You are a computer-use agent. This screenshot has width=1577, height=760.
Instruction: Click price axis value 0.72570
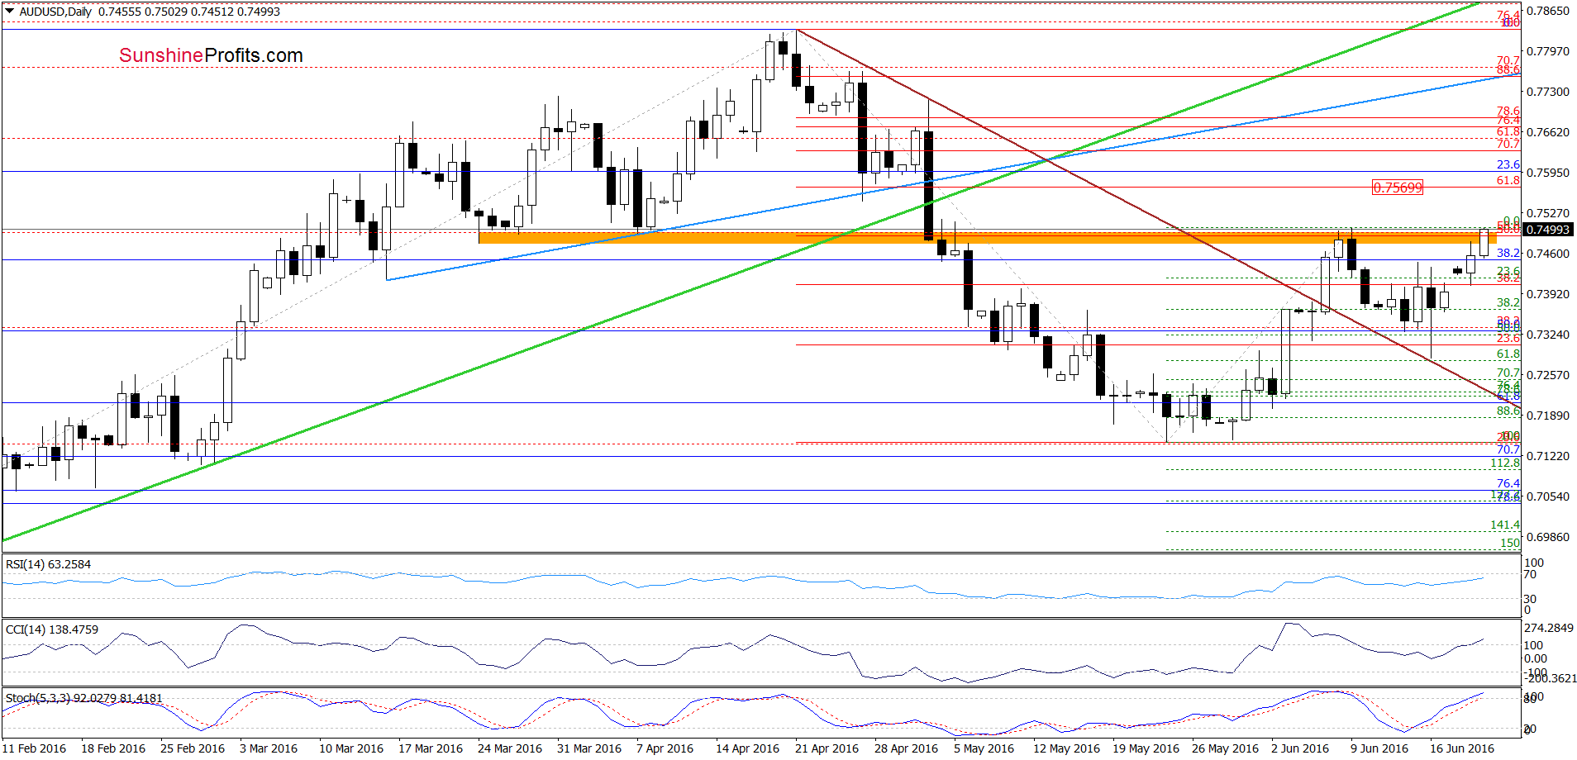pos(1547,375)
